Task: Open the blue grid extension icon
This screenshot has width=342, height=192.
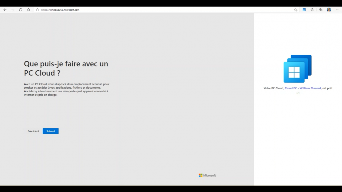Action: pos(304,10)
